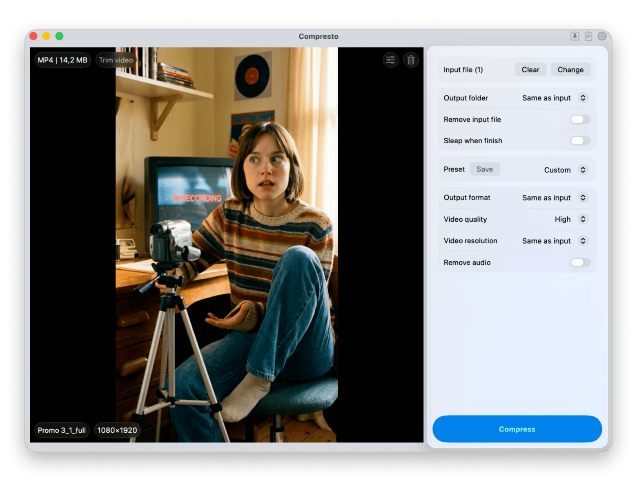637x485 pixels.
Task: Close the Compresto window with red button
Action: point(33,36)
